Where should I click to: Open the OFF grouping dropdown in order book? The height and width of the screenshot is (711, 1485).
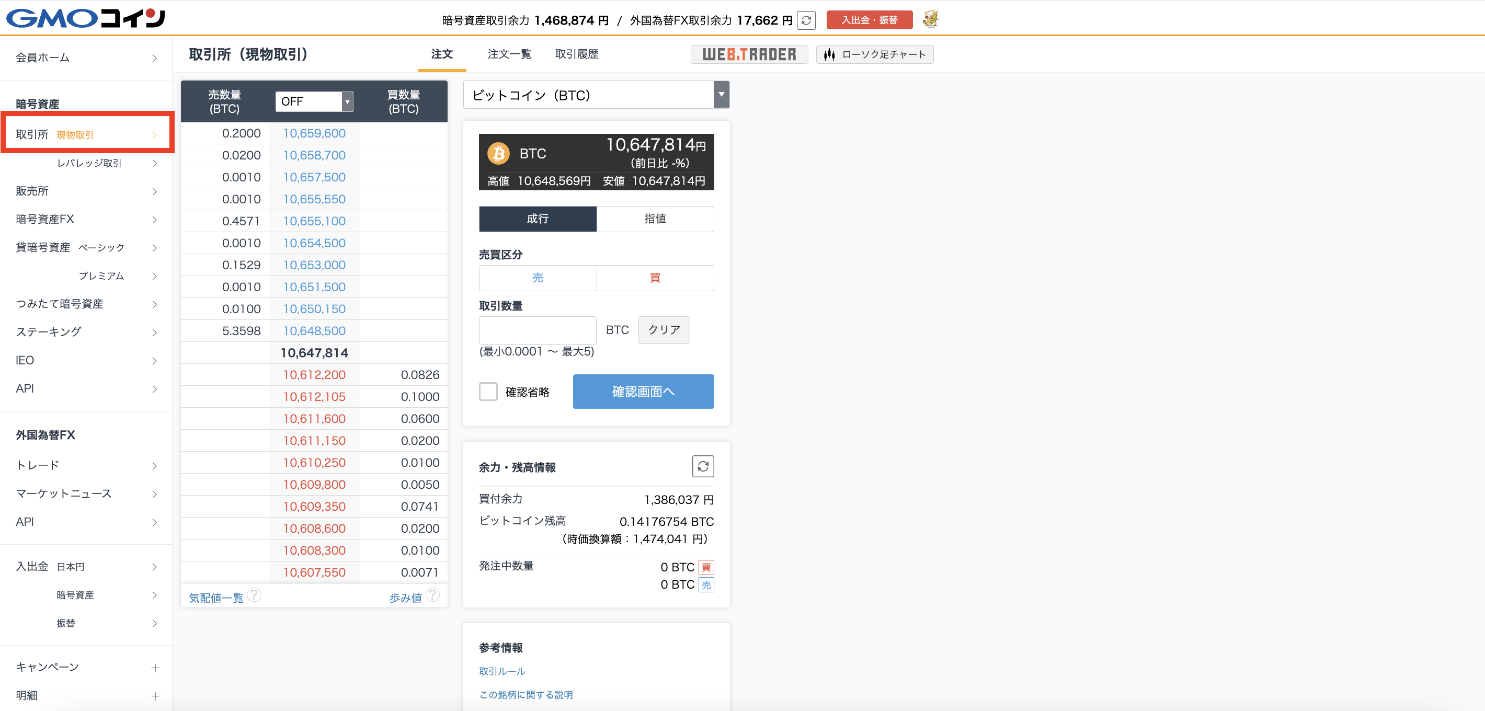314,101
